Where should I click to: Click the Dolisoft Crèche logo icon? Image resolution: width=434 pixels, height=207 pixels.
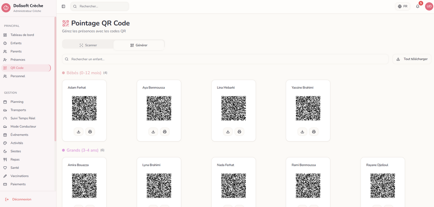click(x=6, y=8)
